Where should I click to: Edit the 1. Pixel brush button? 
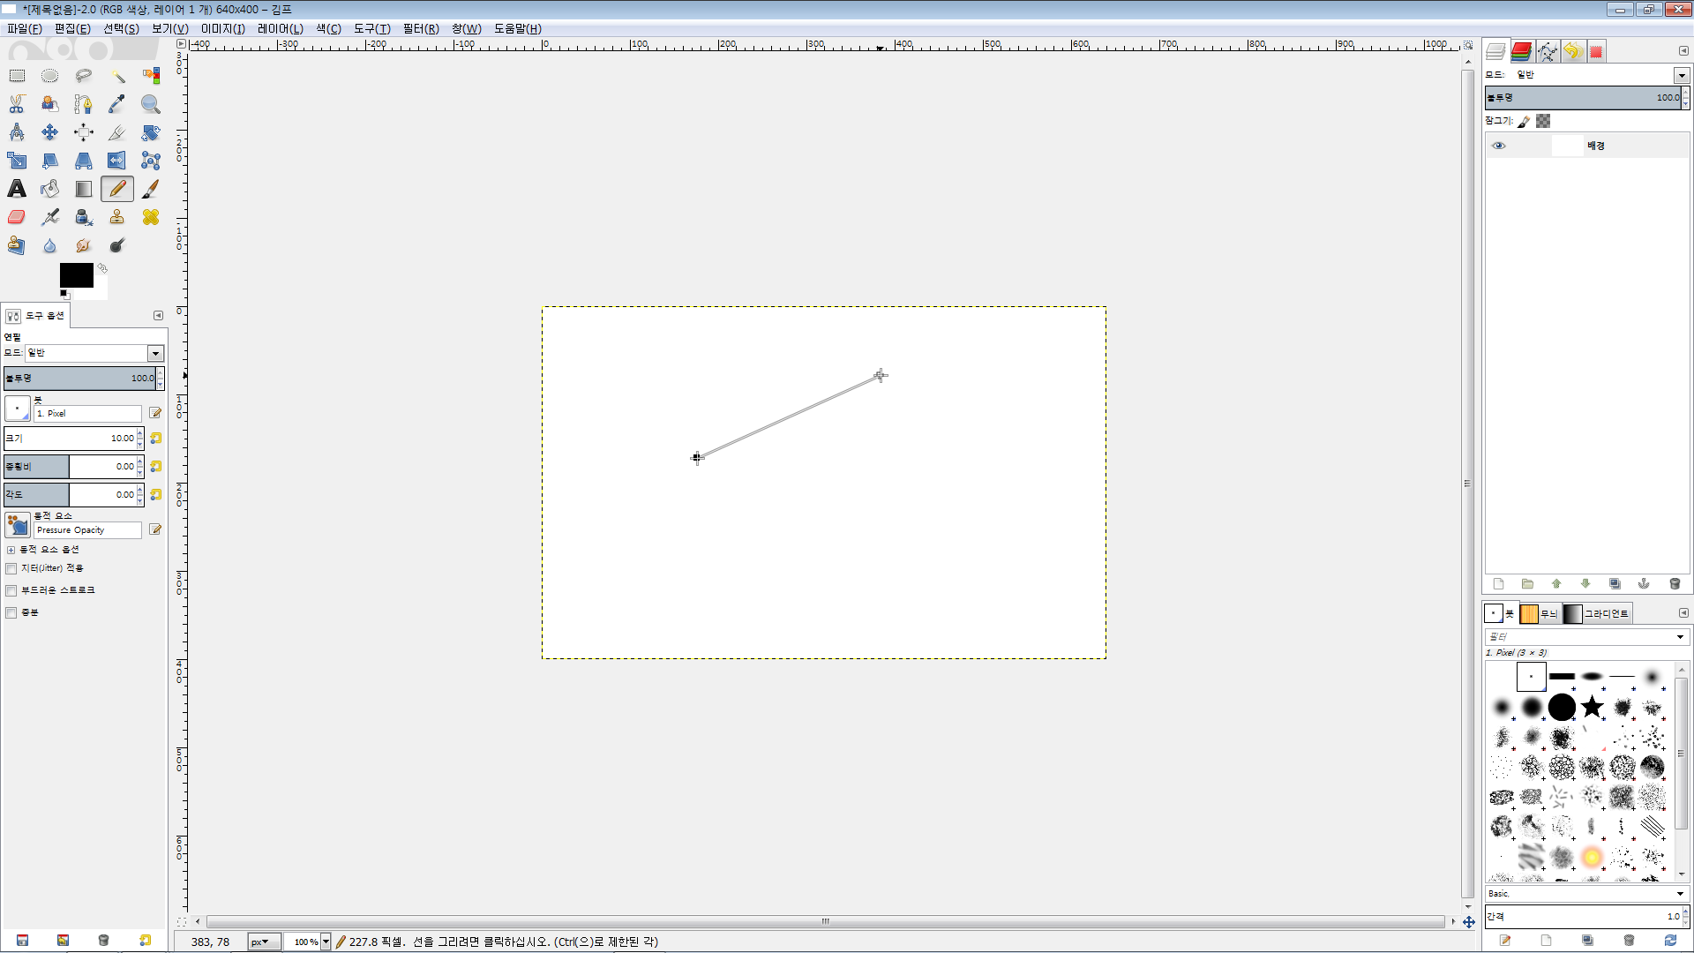coord(155,413)
